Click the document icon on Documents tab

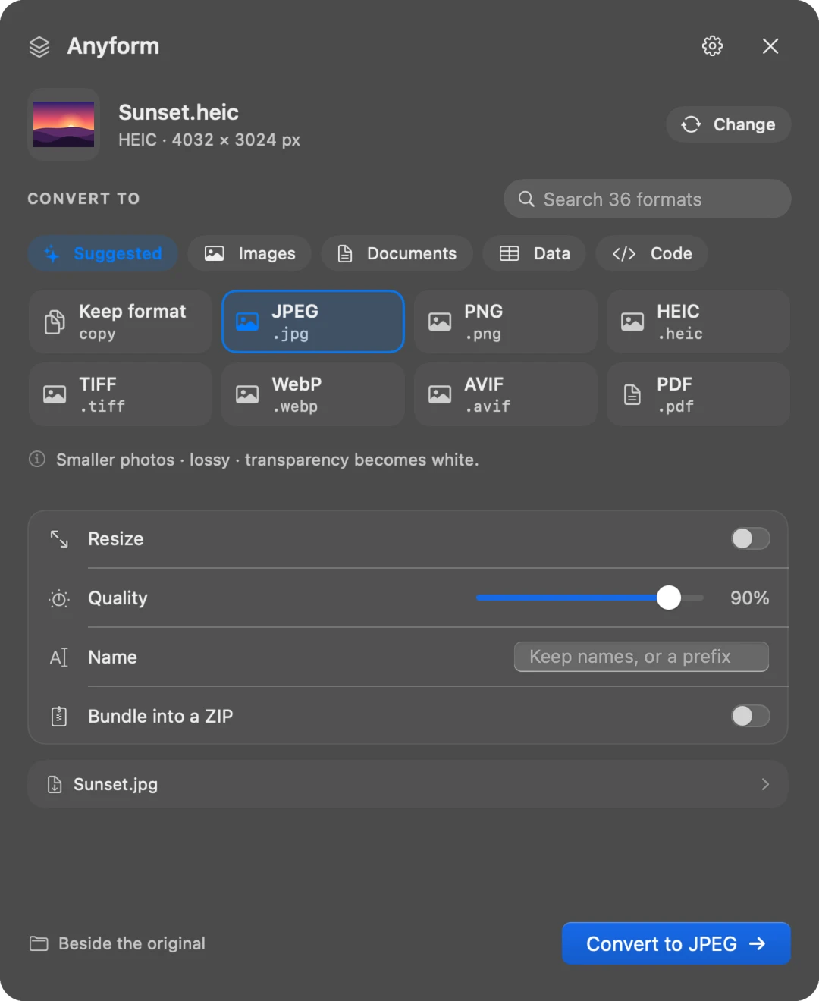pos(345,253)
